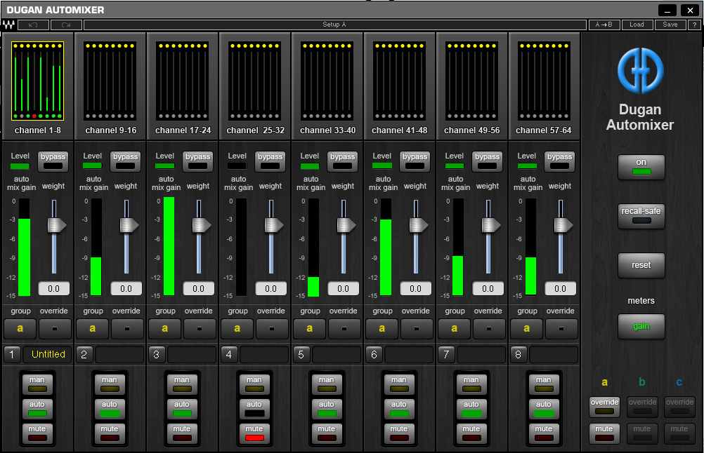Toggle override button on channel 1
Screen dimensions: 704x453
(x=55, y=328)
